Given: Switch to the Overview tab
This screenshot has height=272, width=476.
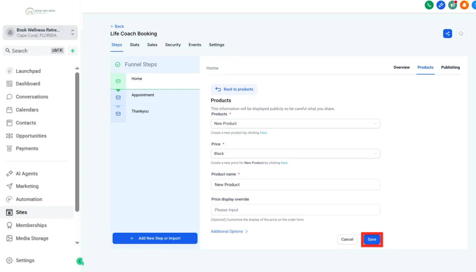Looking at the screenshot, I should tap(401, 67).
